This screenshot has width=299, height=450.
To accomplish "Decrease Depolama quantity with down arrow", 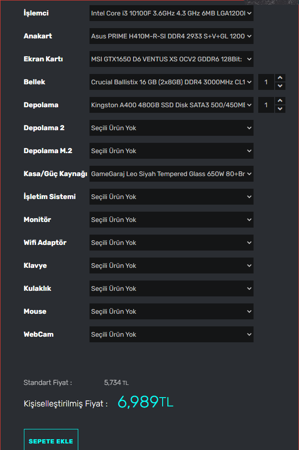I will (280, 109).
